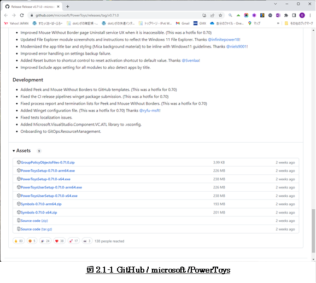
Task: Click the tab search chevron
Action: tap(276, 4)
